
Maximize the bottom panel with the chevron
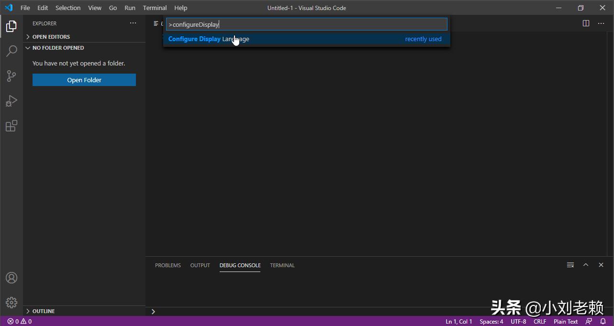click(x=585, y=264)
